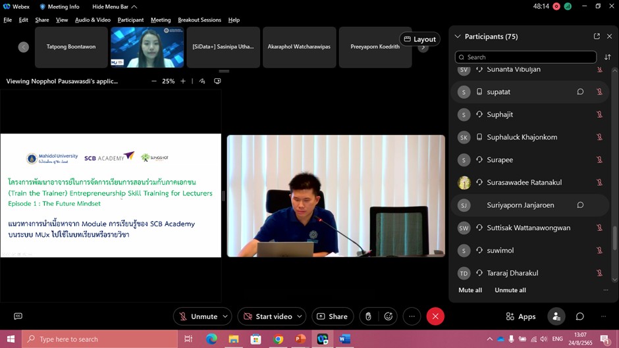Image resolution: width=619 pixels, height=348 pixels.
Task: Open the chat panel icon
Action: pos(579,316)
